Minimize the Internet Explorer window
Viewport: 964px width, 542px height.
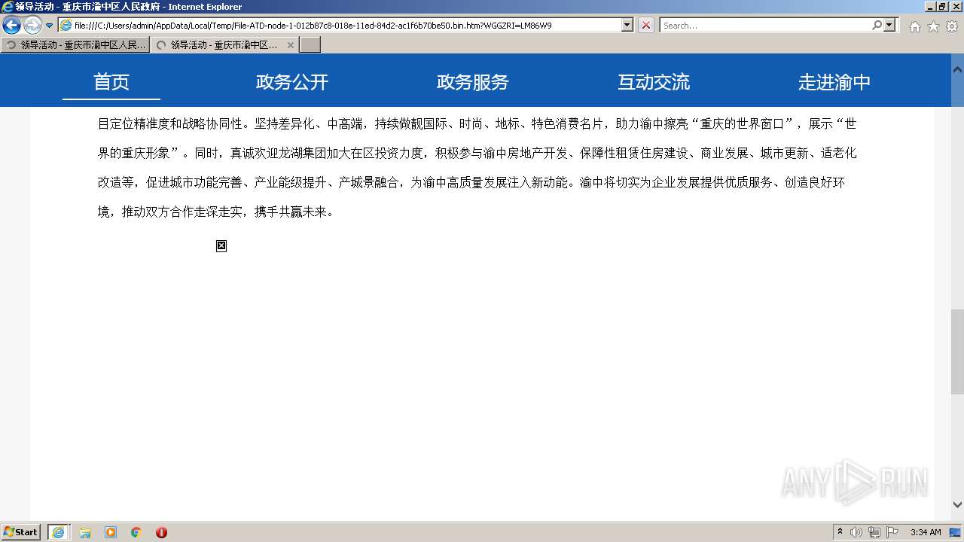click(x=930, y=7)
